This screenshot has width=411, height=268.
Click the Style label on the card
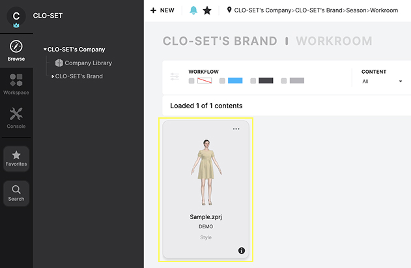(x=206, y=237)
